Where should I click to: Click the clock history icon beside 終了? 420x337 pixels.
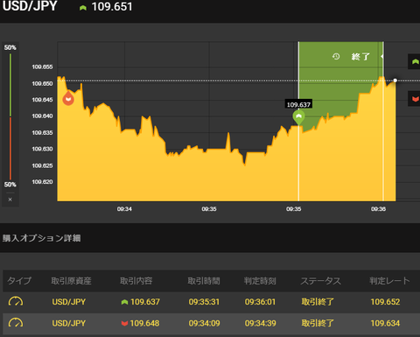[x=336, y=56]
